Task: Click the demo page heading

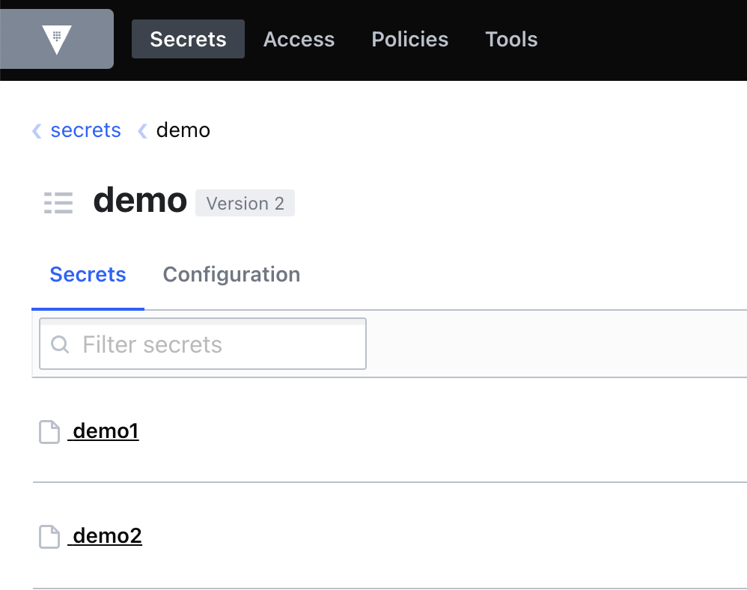Action: (140, 200)
